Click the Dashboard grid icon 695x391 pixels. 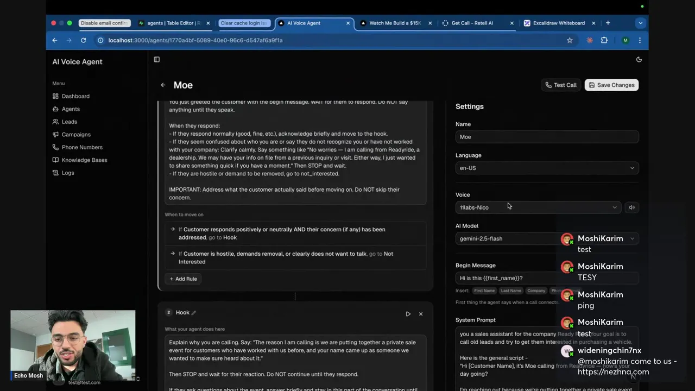(55, 96)
